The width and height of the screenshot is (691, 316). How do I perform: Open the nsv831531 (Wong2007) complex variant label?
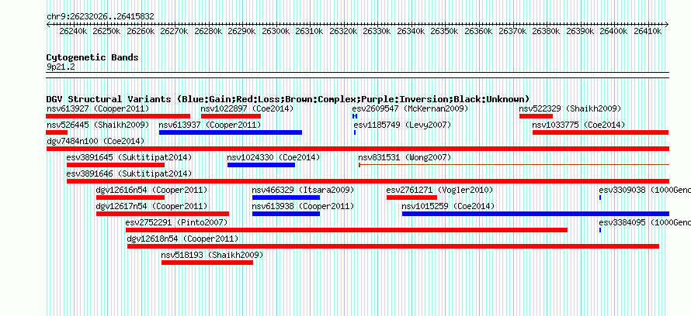[x=405, y=157]
